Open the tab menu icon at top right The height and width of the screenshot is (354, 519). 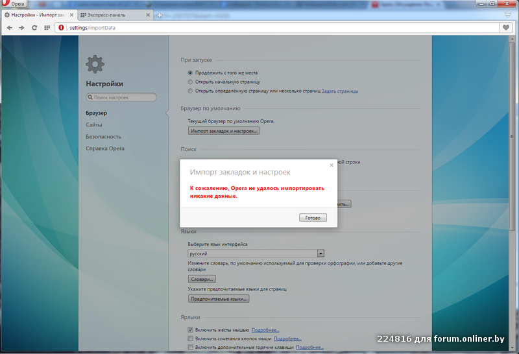pyautogui.click(x=507, y=15)
